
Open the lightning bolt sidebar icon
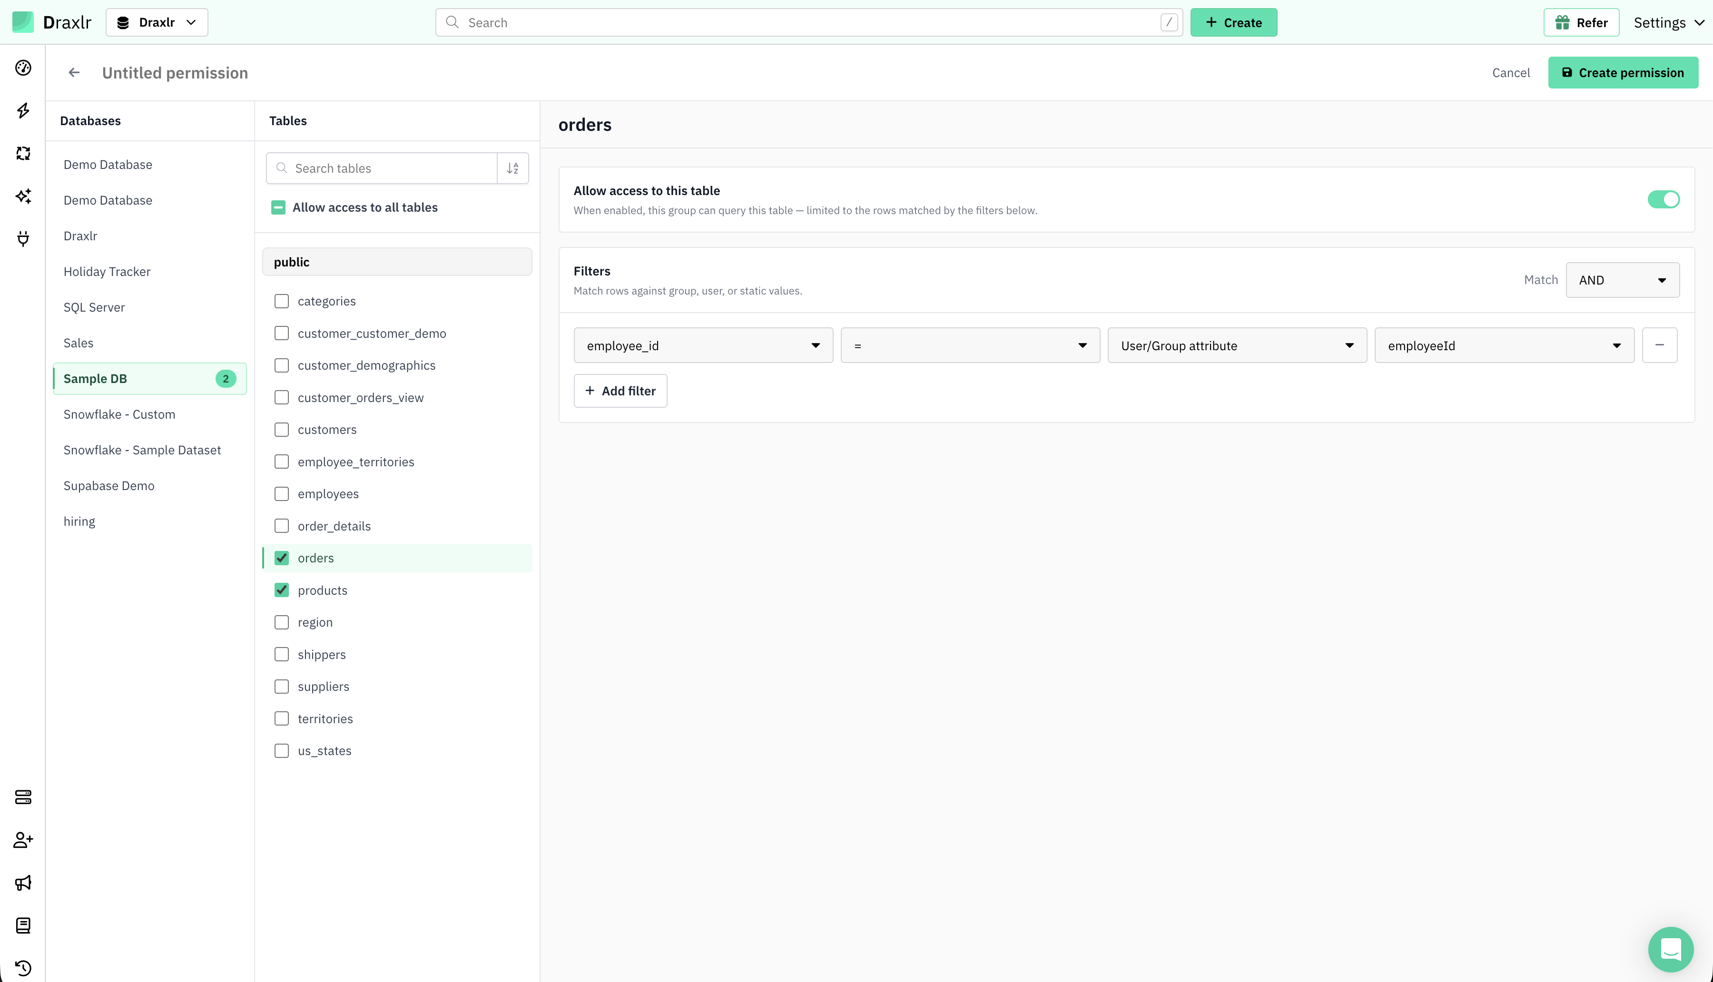click(23, 110)
